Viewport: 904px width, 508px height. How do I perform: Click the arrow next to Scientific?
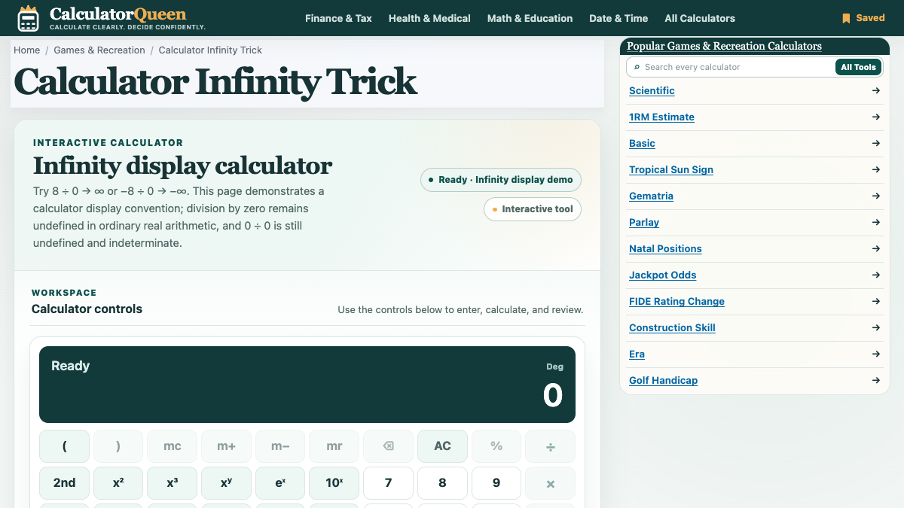tap(875, 90)
